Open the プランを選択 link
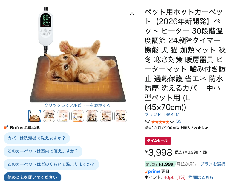 coord(213,164)
